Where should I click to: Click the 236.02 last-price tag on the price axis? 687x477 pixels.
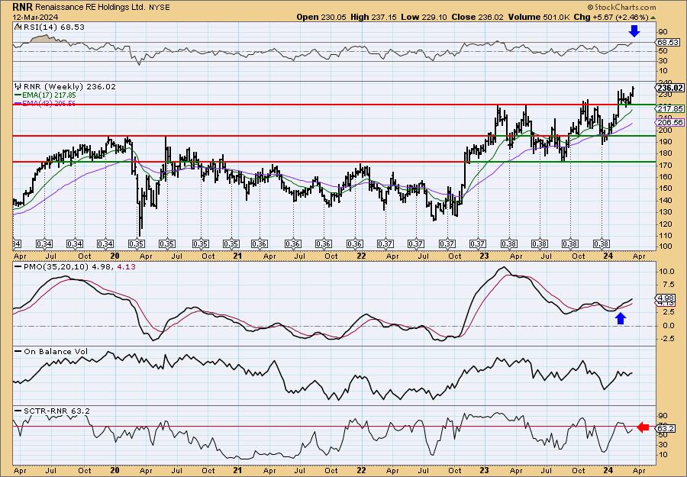[670, 88]
